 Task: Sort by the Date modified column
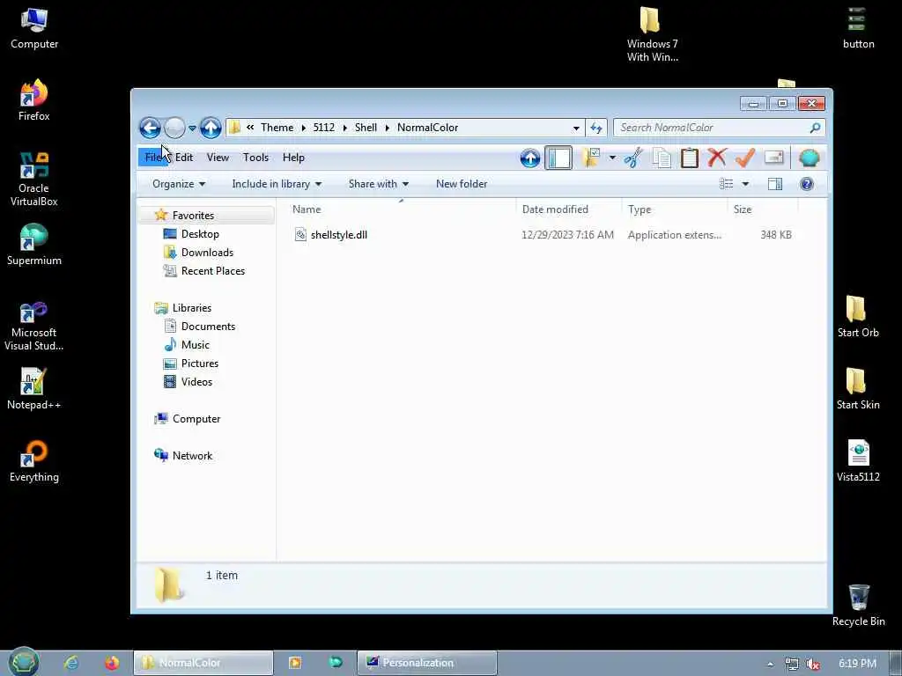568,209
